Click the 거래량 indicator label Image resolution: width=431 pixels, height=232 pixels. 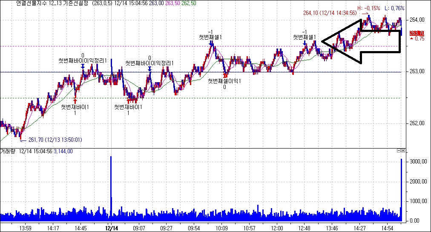click(x=9, y=151)
